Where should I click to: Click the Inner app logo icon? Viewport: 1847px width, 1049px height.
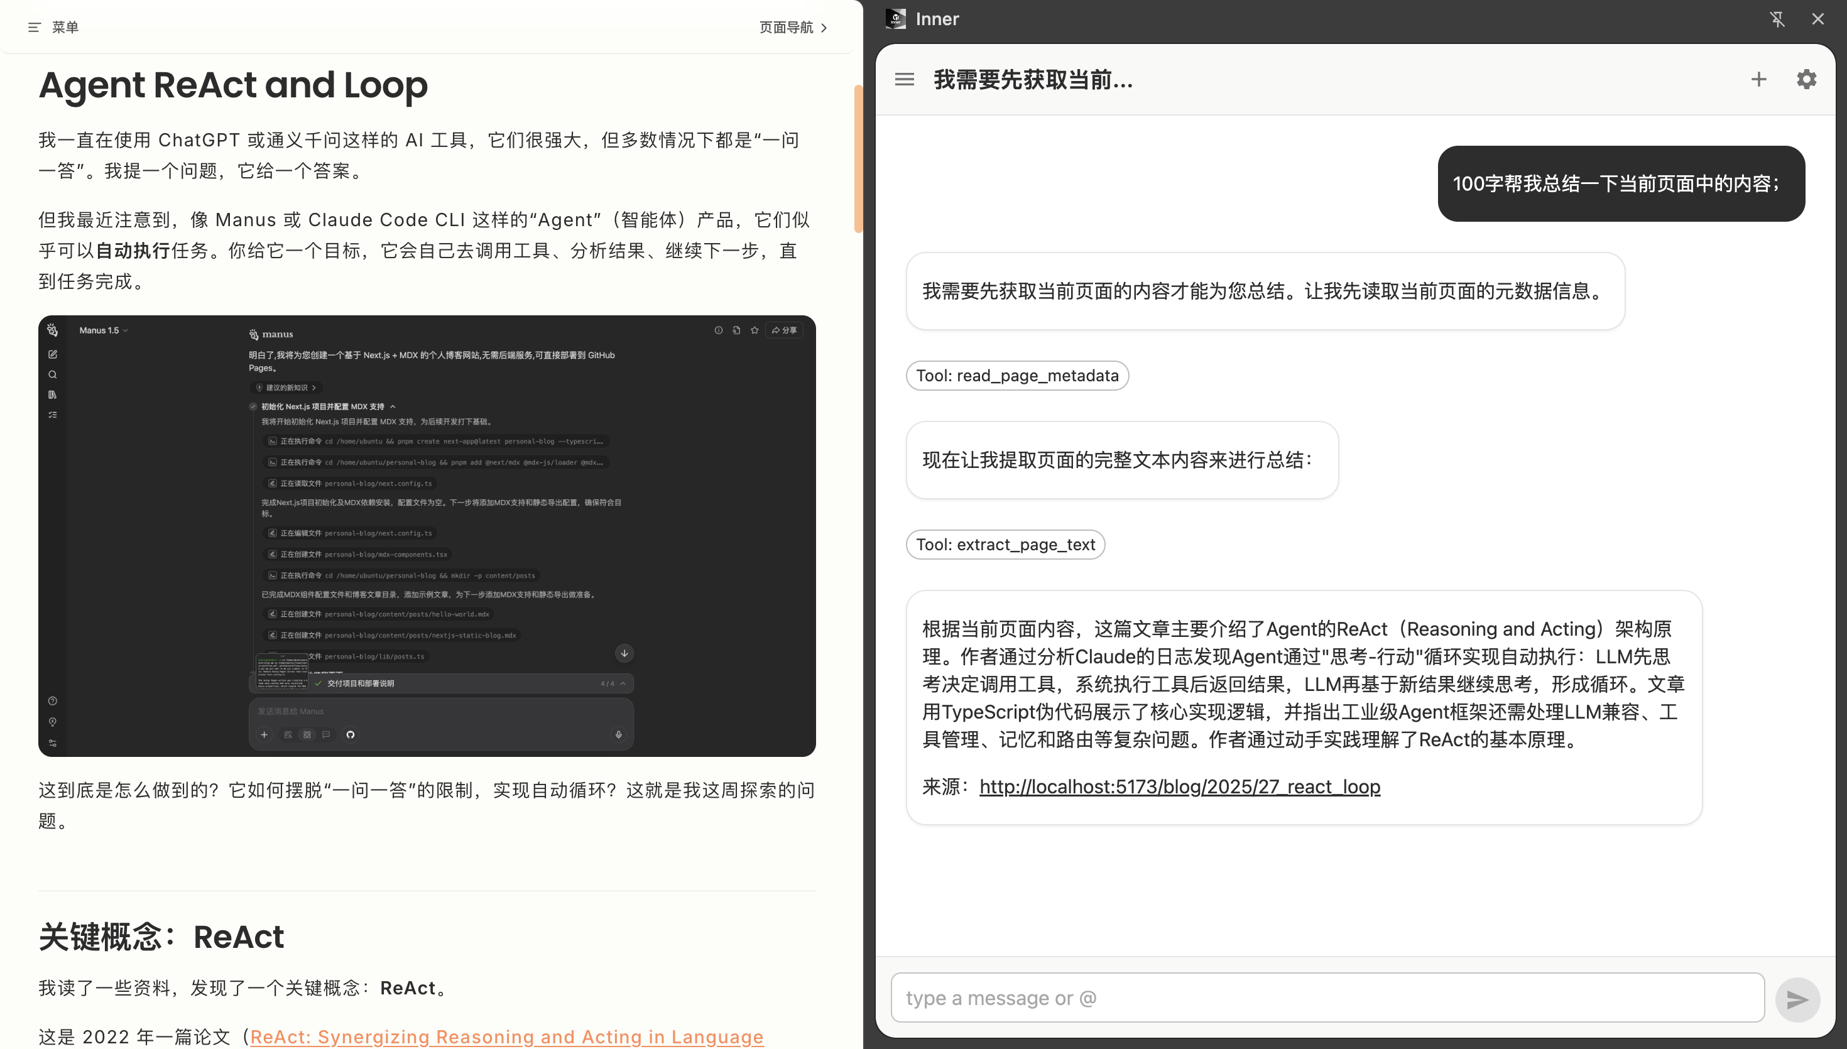pyautogui.click(x=895, y=19)
